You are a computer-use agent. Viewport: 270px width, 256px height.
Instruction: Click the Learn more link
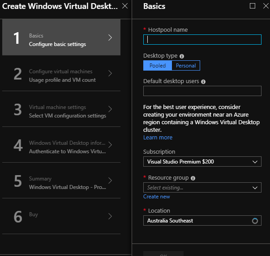pos(158,138)
